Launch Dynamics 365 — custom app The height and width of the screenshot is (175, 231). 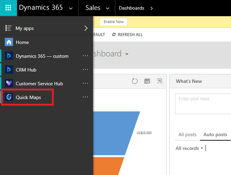pos(42,56)
